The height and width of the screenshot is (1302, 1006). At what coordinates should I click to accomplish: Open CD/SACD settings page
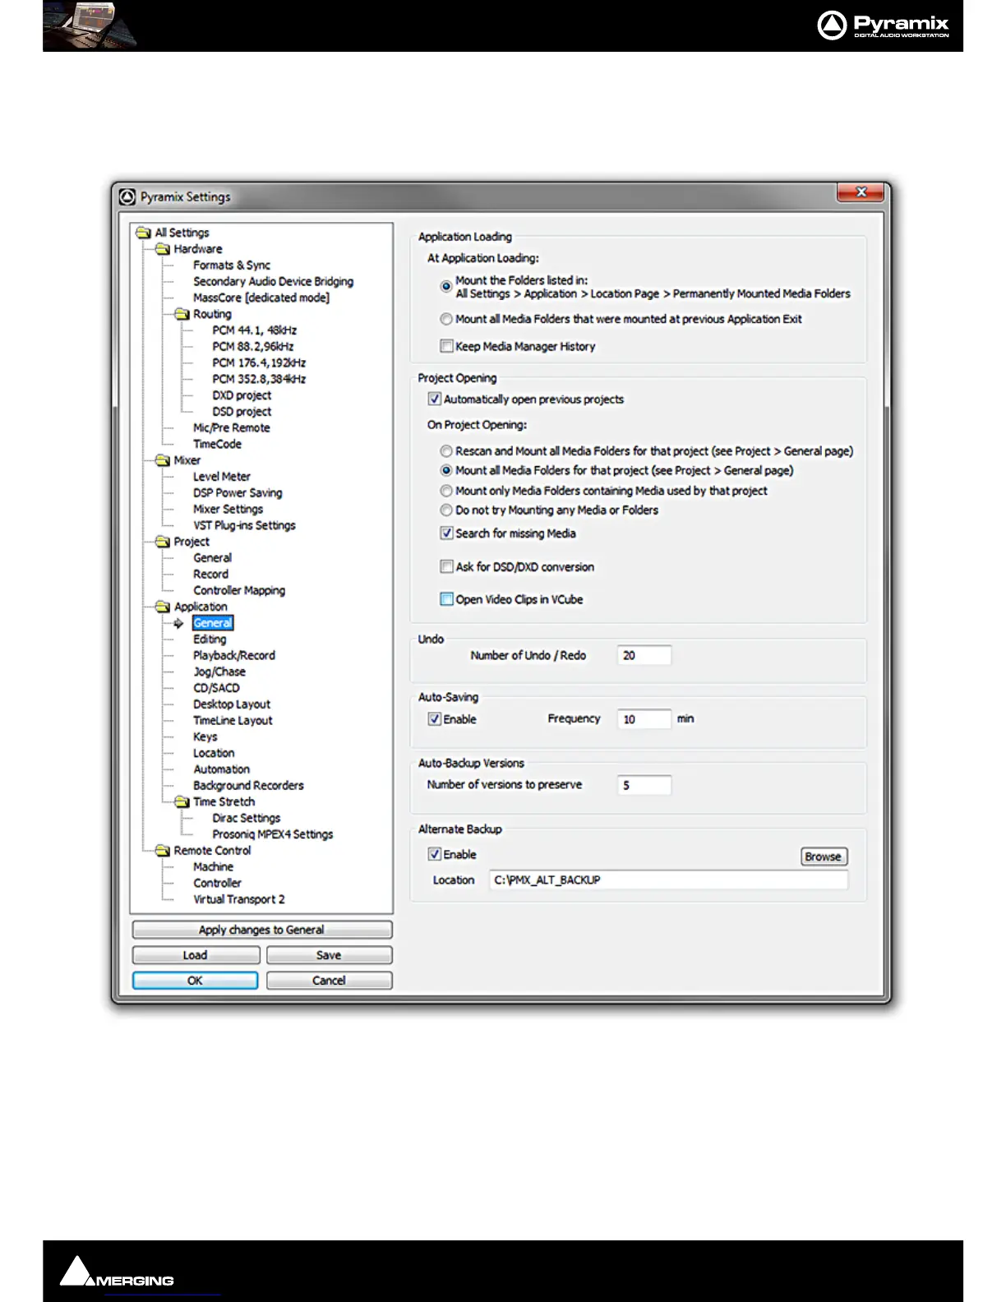pyautogui.click(x=216, y=688)
